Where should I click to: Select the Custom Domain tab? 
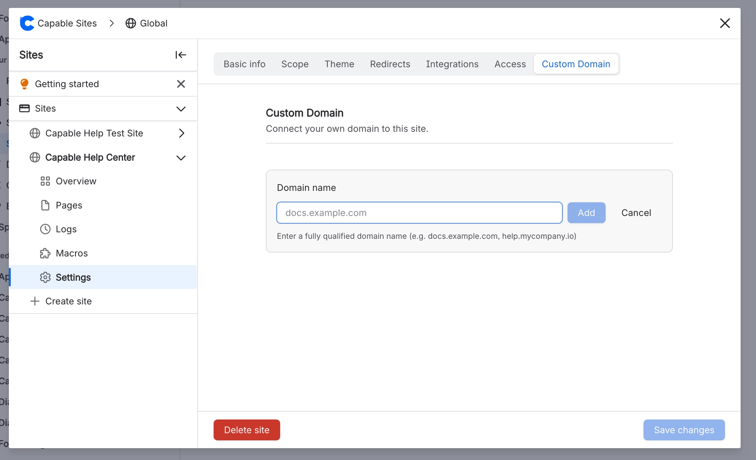pos(576,64)
